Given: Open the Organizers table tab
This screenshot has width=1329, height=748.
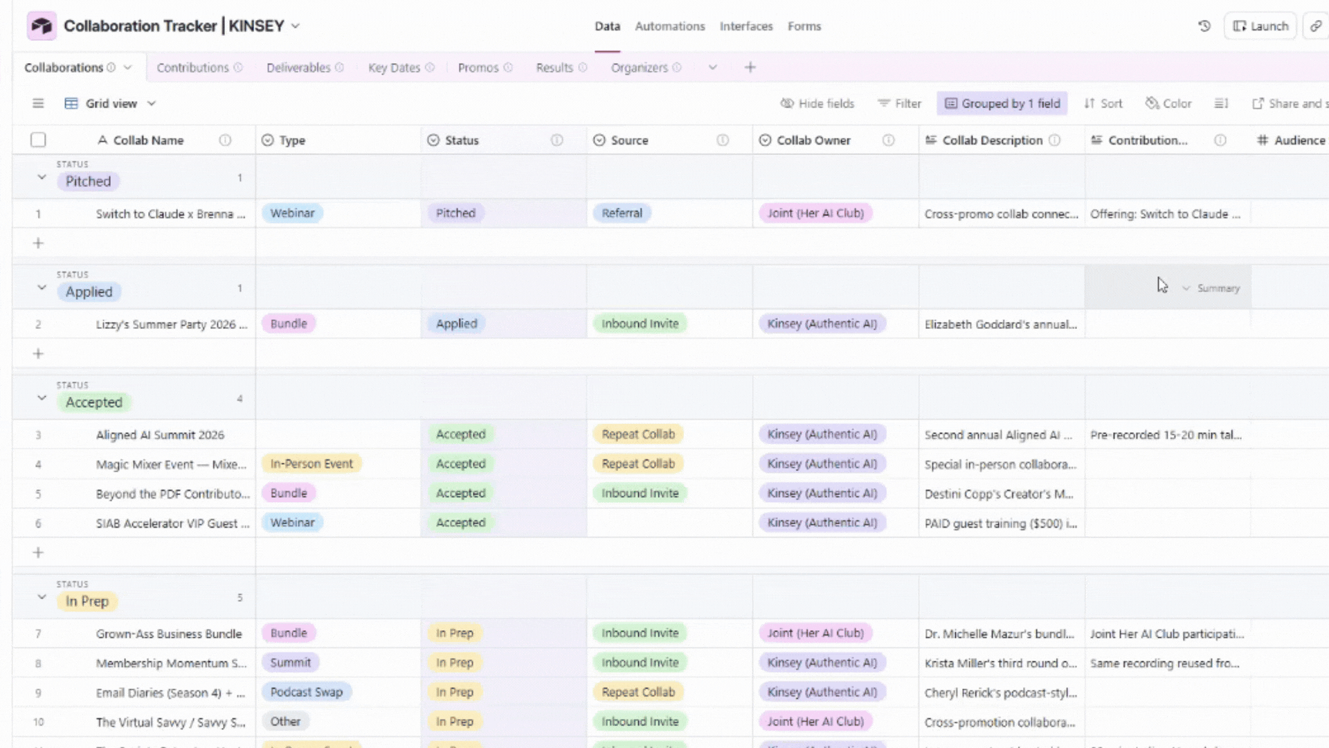Looking at the screenshot, I should [639, 67].
